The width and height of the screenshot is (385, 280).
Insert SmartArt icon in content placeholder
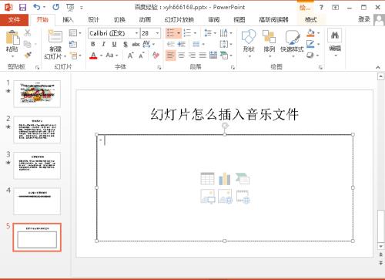[243, 178]
